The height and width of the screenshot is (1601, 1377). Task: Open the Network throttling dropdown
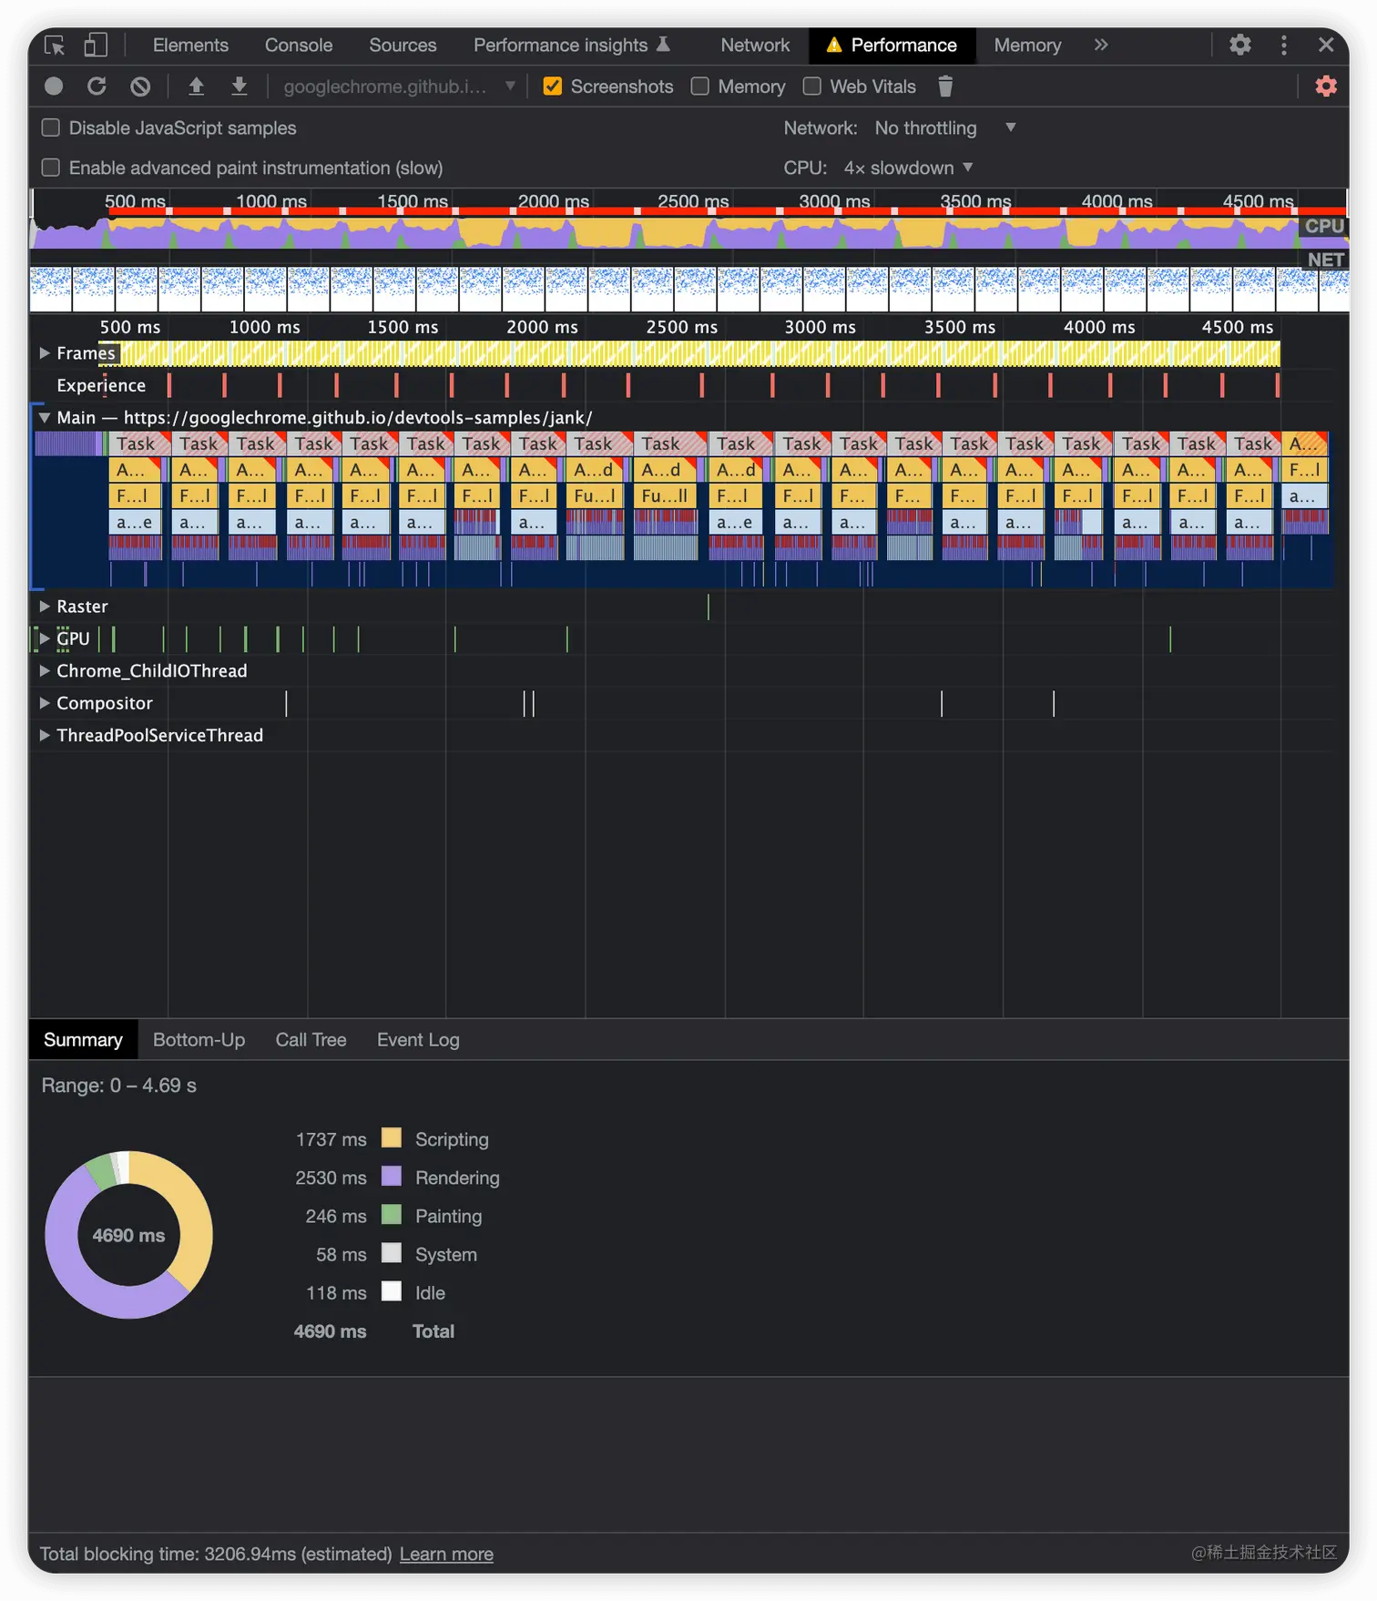click(944, 128)
